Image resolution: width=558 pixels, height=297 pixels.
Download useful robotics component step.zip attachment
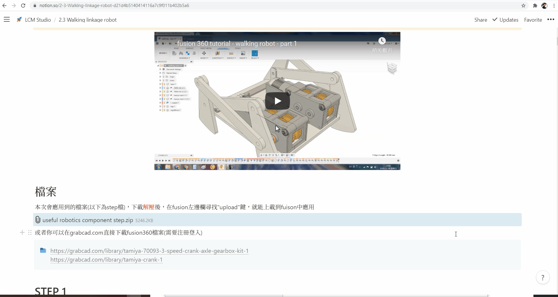88,220
